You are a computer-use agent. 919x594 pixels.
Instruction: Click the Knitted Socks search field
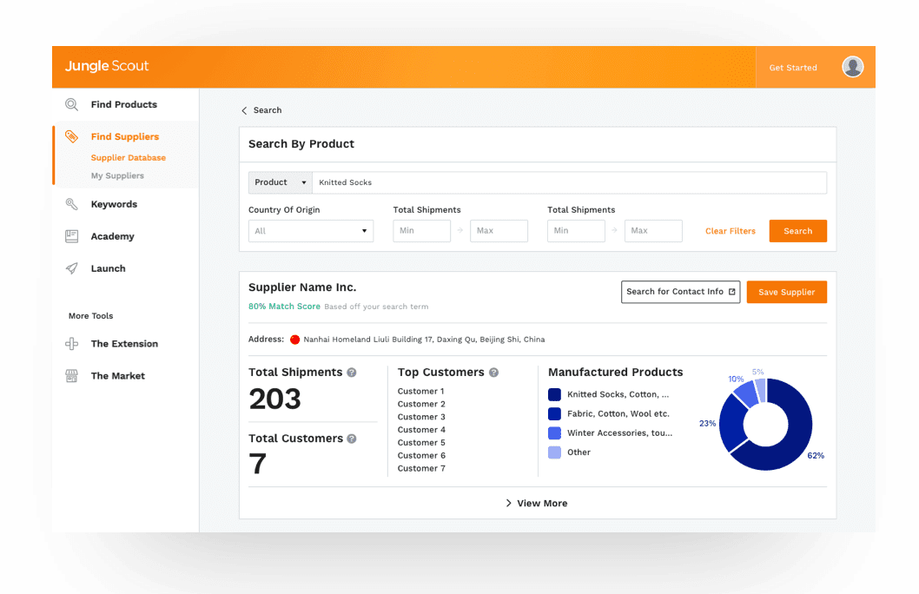[569, 182]
